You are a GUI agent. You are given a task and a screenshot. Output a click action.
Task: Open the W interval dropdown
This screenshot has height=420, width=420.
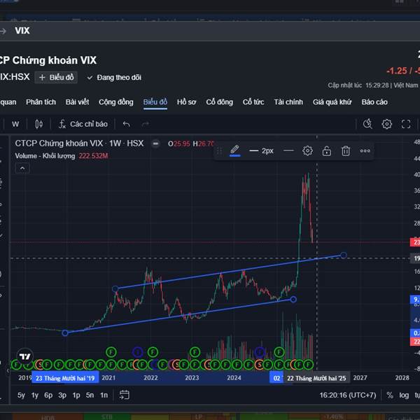[x=15, y=124]
